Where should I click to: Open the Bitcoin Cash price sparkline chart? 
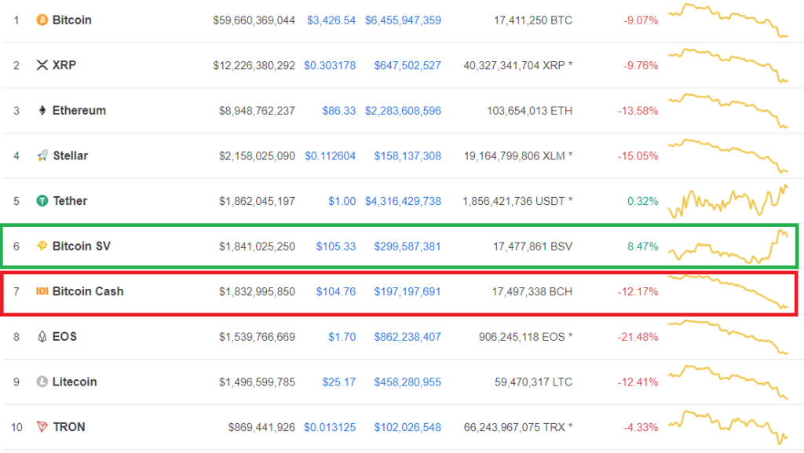(728, 291)
